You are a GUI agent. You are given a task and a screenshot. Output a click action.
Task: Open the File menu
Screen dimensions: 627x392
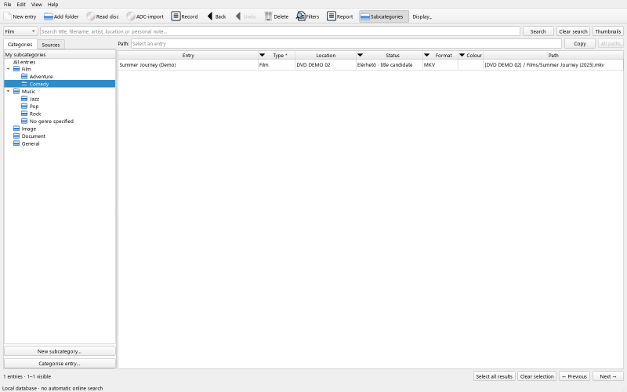(x=7, y=5)
